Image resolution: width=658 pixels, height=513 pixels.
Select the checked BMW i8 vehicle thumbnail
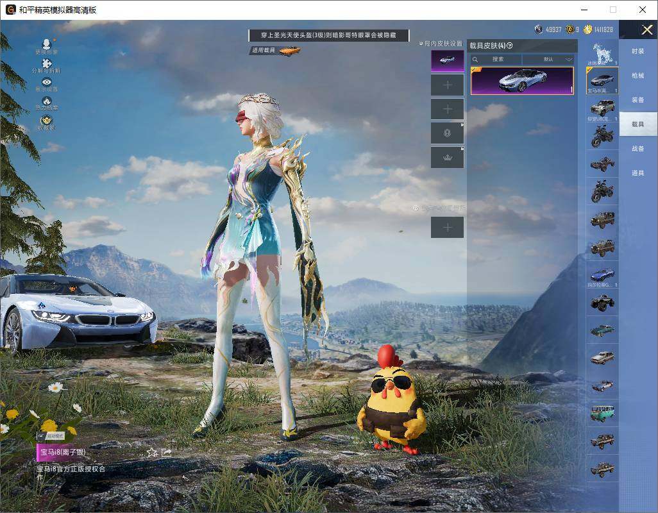coord(602,81)
